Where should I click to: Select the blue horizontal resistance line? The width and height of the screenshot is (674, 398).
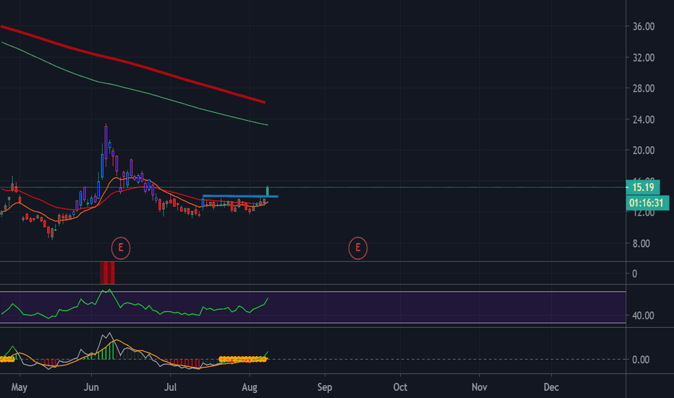tap(240, 196)
